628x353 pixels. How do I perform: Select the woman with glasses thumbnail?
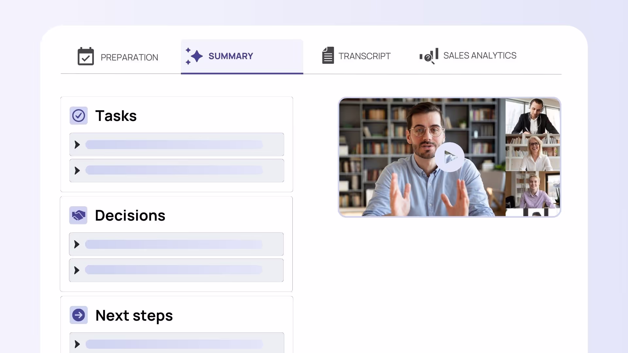pyautogui.click(x=533, y=153)
